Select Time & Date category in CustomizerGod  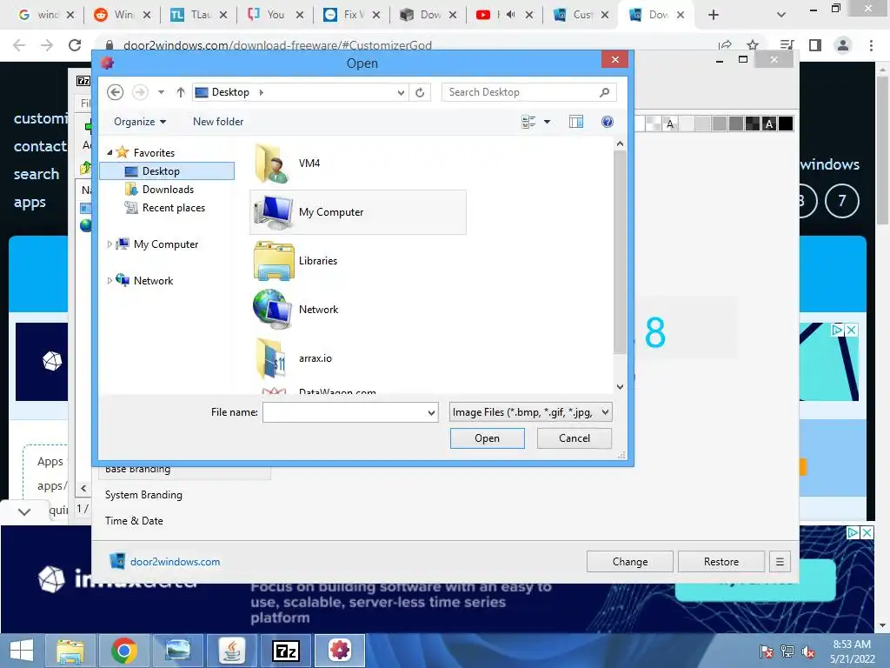point(134,521)
